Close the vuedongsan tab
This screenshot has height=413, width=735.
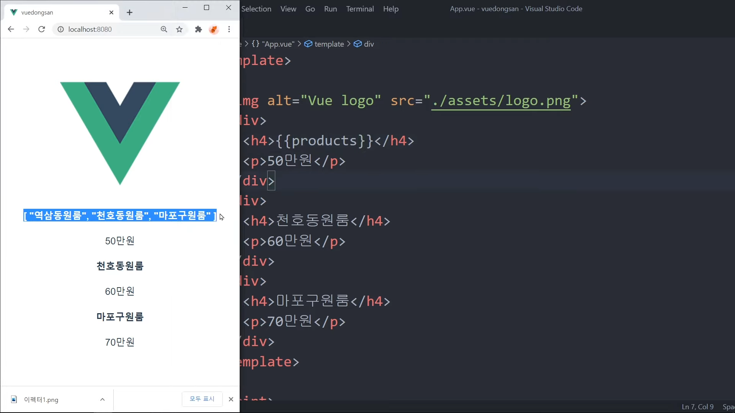[x=111, y=13]
